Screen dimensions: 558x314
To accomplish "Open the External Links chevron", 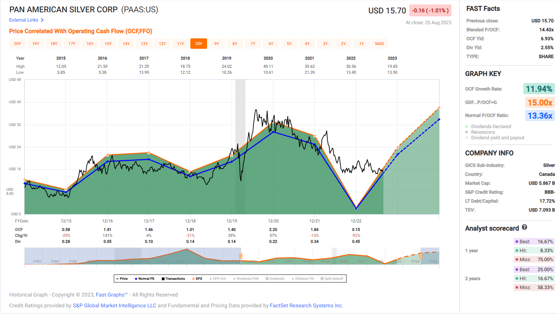I will [42, 20].
